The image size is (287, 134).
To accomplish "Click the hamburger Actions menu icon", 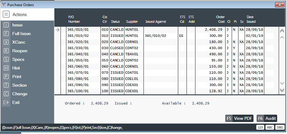I will [x=6, y=14].
